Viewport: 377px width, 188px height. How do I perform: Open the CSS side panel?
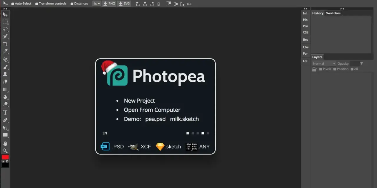(x=305, y=33)
